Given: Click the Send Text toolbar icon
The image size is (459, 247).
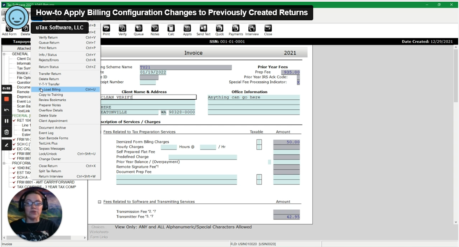Looking at the screenshot, I should click(203, 30).
